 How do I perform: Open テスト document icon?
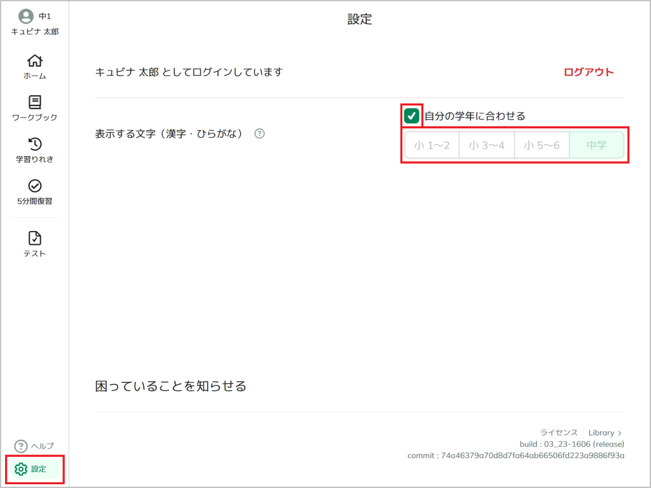click(35, 238)
